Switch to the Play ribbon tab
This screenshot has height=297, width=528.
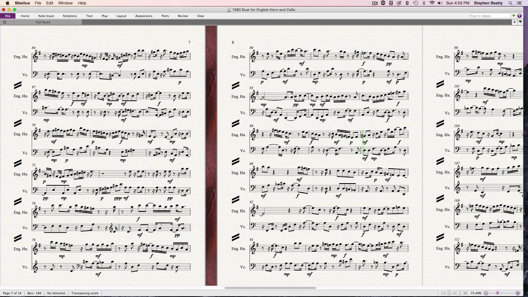tap(104, 16)
